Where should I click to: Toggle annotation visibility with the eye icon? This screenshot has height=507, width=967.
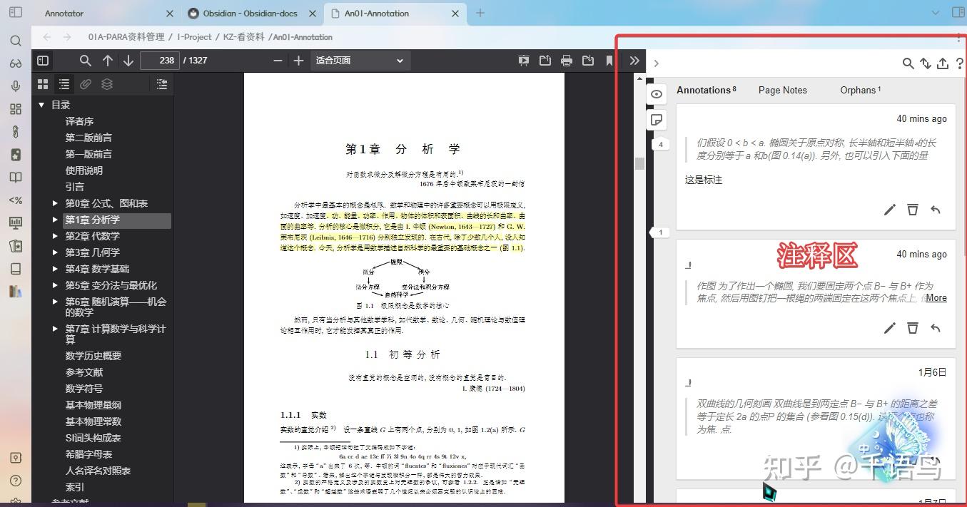[656, 93]
